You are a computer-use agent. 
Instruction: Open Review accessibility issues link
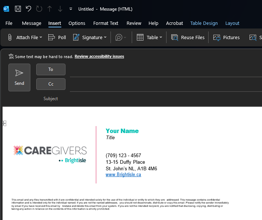tap(99, 56)
